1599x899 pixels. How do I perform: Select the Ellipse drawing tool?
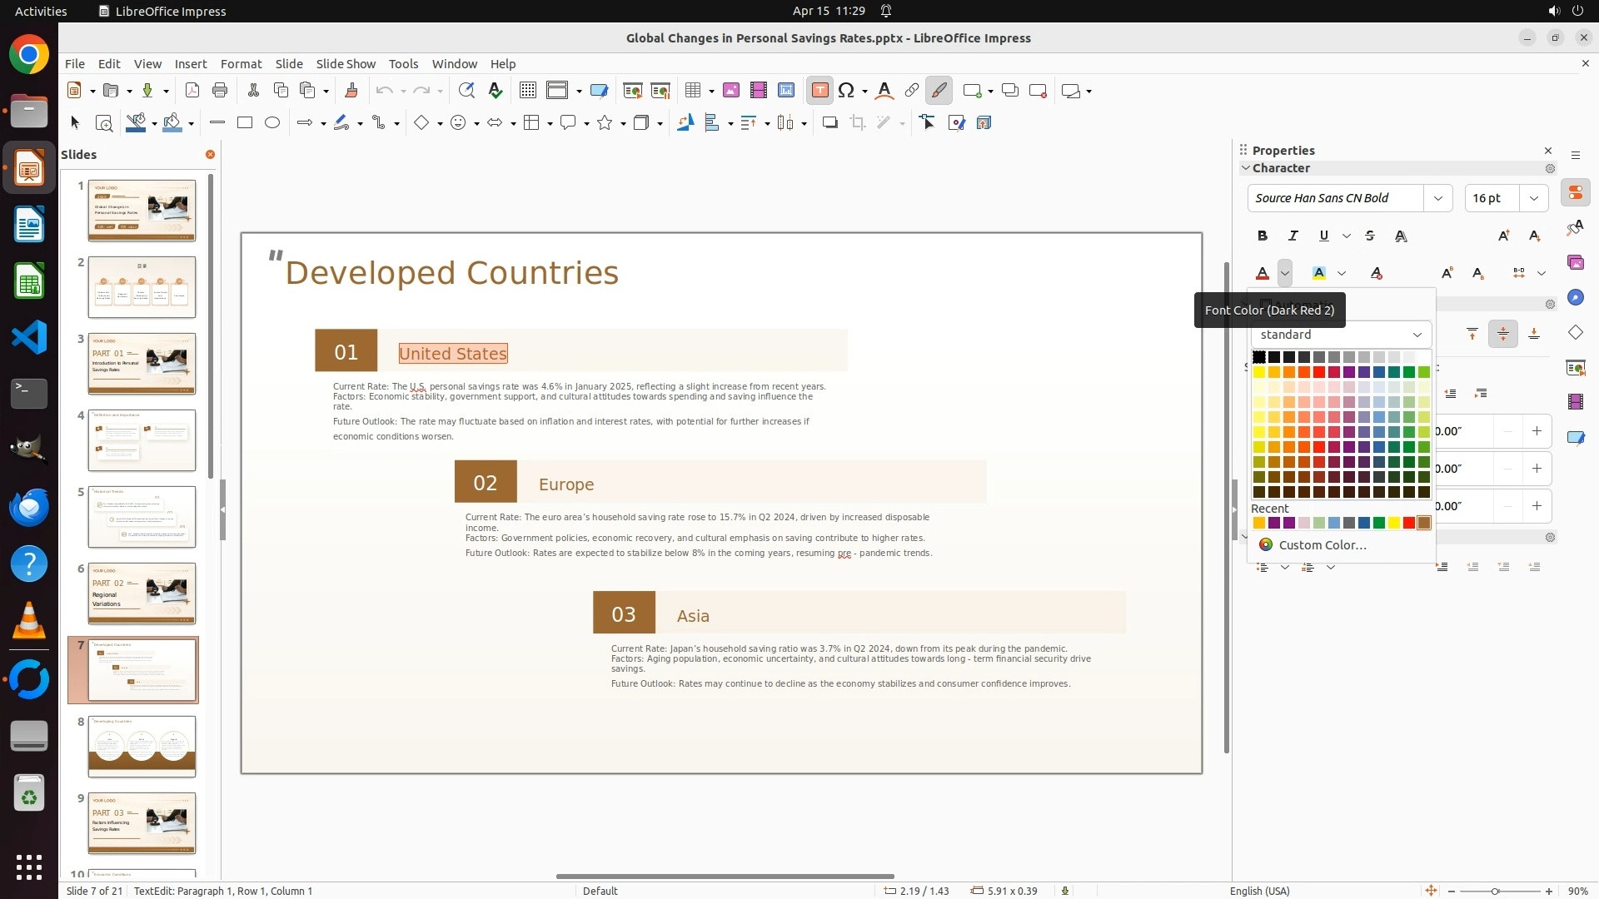tap(272, 123)
